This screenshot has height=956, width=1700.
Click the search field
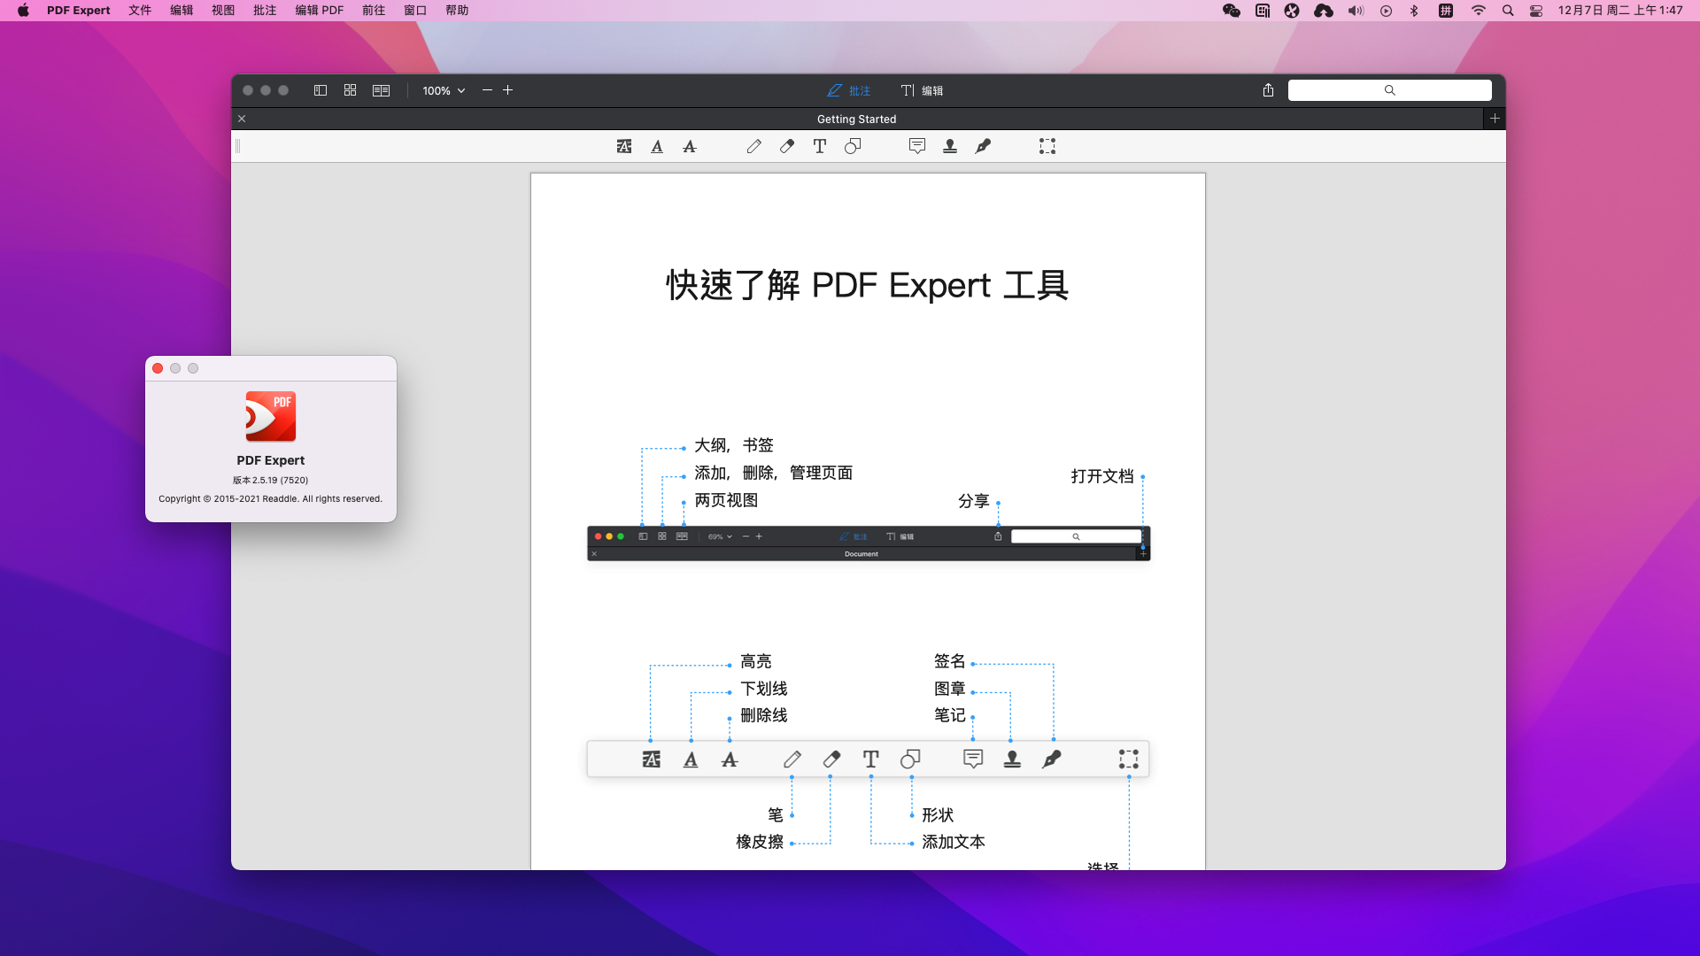[x=1389, y=89]
